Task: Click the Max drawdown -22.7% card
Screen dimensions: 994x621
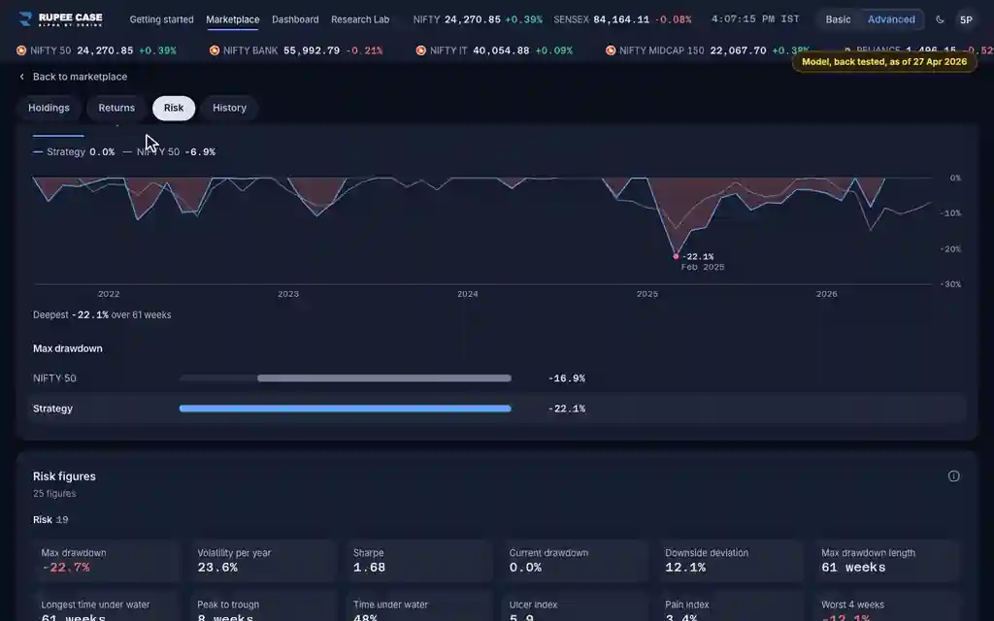Action: coord(105,561)
